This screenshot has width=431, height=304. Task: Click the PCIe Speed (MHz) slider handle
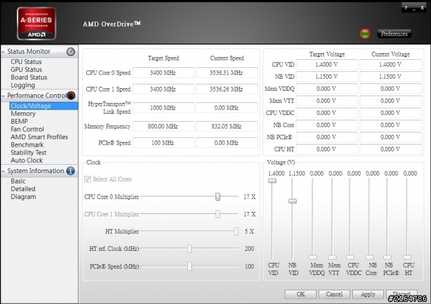point(189,266)
